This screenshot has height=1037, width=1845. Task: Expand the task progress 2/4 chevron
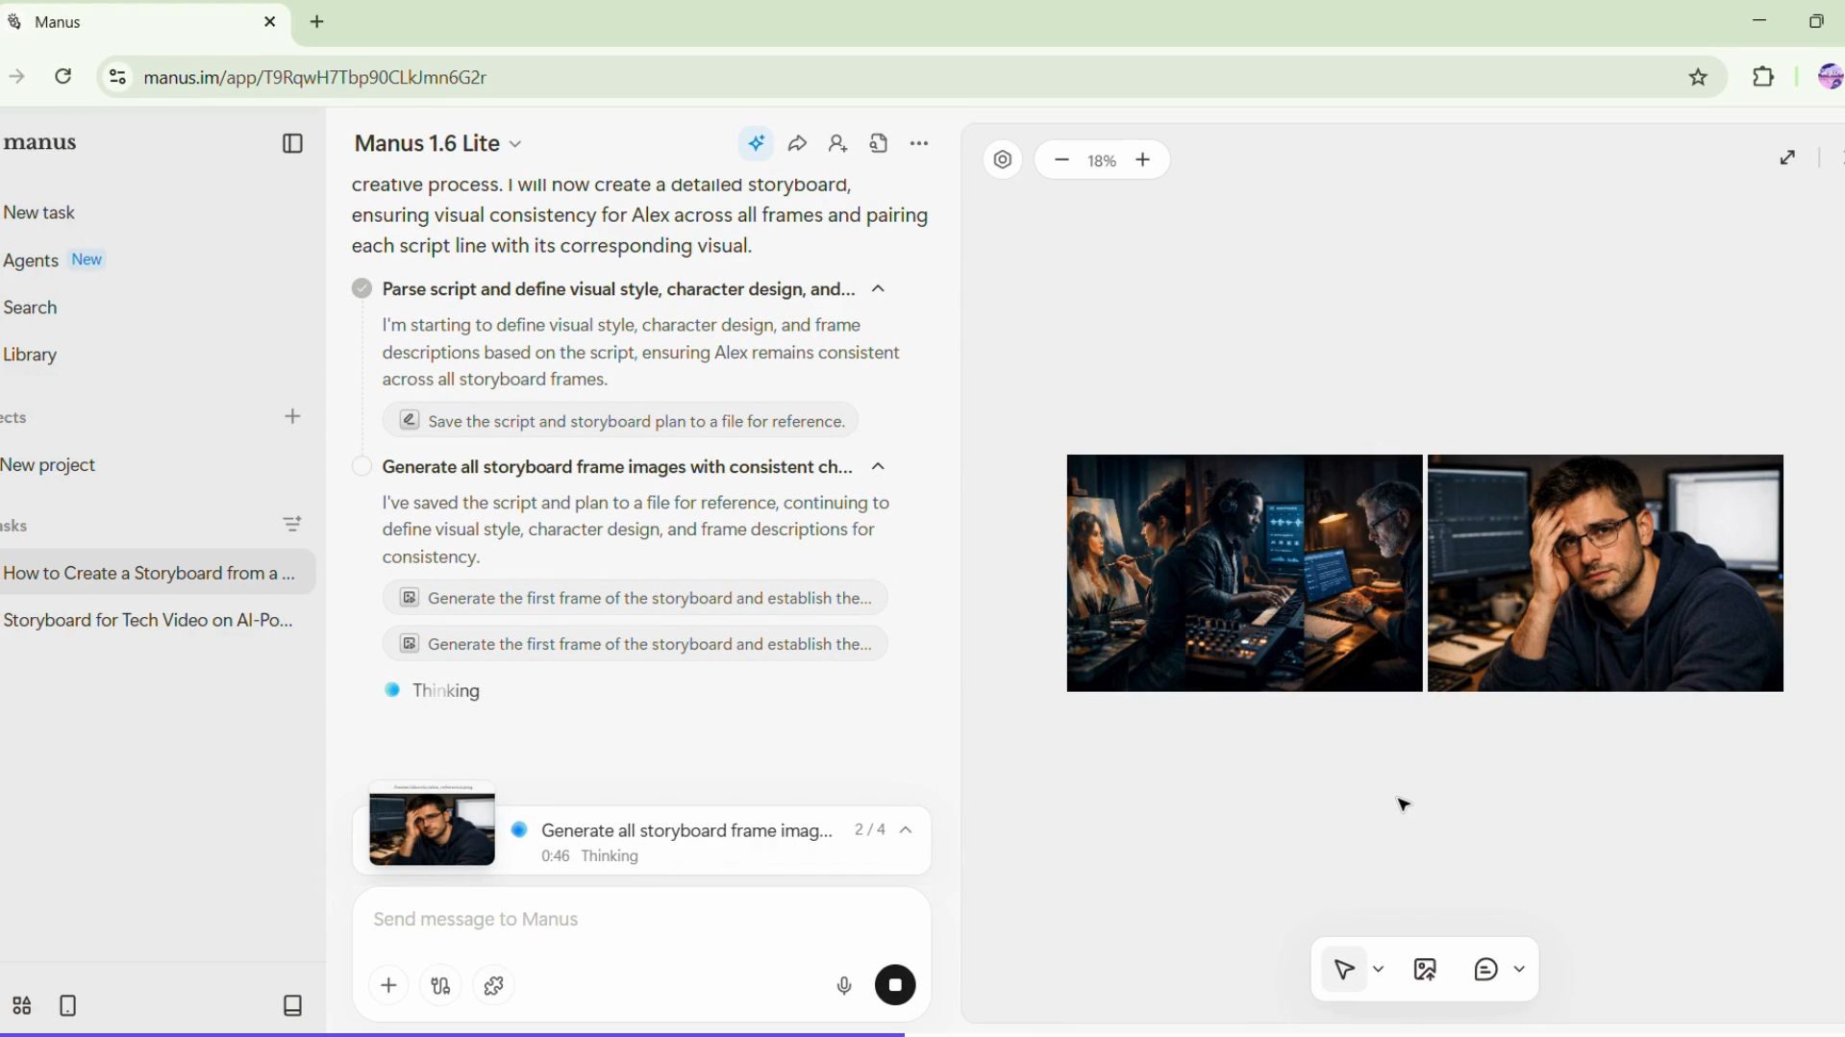pos(906,830)
